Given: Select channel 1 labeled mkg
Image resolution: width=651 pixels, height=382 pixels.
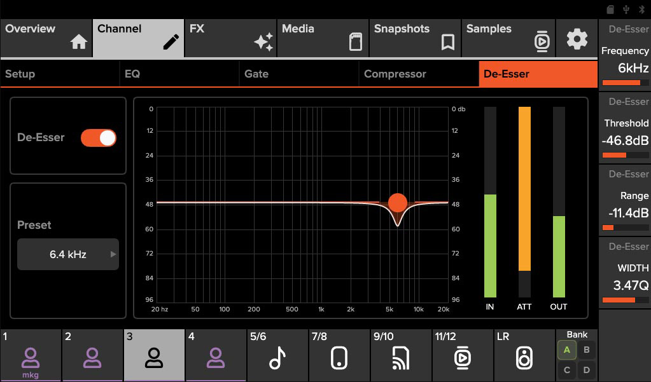Looking at the screenshot, I should [30, 356].
